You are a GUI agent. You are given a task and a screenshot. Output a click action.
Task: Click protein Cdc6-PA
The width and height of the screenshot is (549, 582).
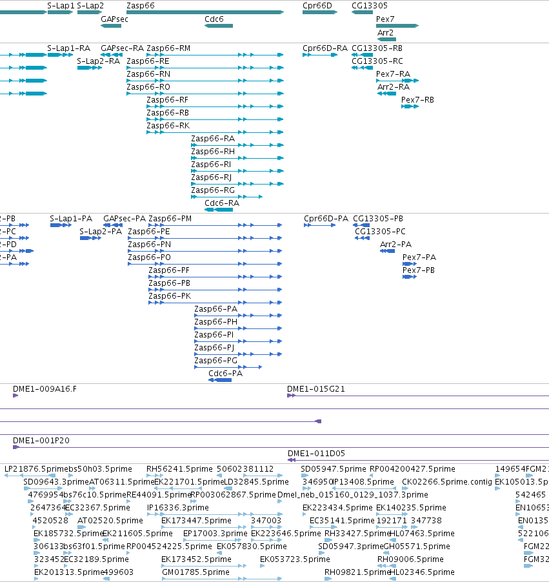pos(225,374)
